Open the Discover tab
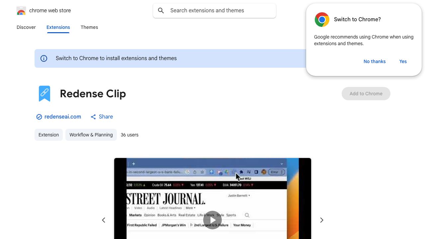Image resolution: width=425 pixels, height=239 pixels. tap(26, 27)
